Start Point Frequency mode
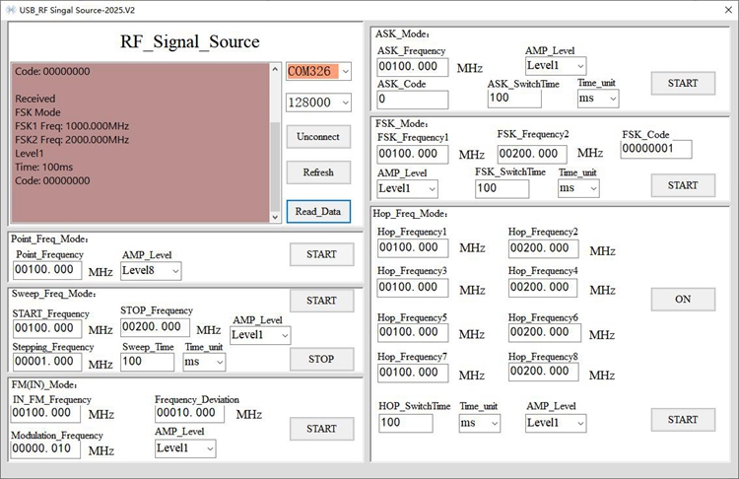 click(x=321, y=254)
